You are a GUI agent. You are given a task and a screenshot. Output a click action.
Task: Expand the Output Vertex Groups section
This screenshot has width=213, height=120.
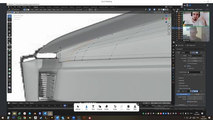pos(184,88)
